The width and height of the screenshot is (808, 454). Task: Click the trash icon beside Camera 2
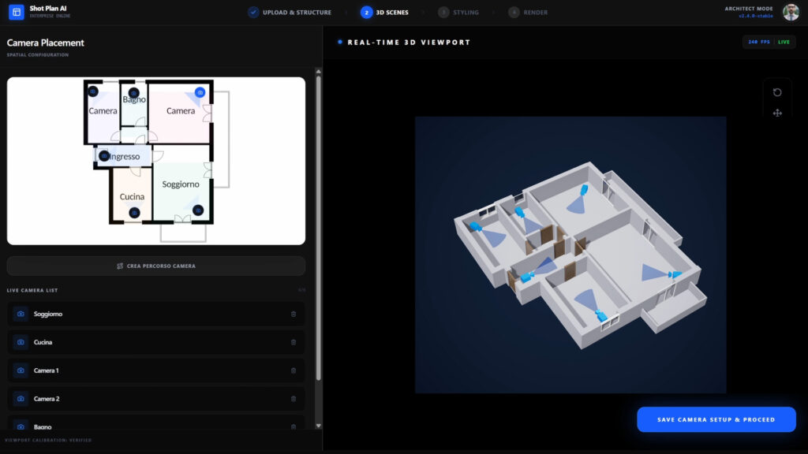click(294, 399)
